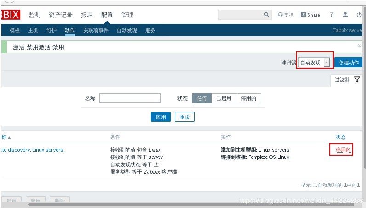Open the Zabbix Share link
366x208 pixels.
tap(310, 15)
